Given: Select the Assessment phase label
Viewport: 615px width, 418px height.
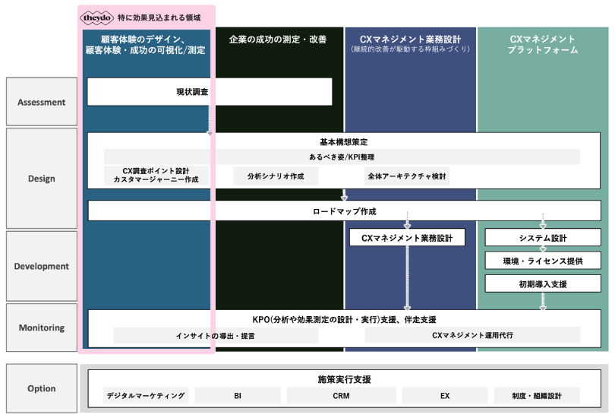Looking at the screenshot, I should point(42,102).
